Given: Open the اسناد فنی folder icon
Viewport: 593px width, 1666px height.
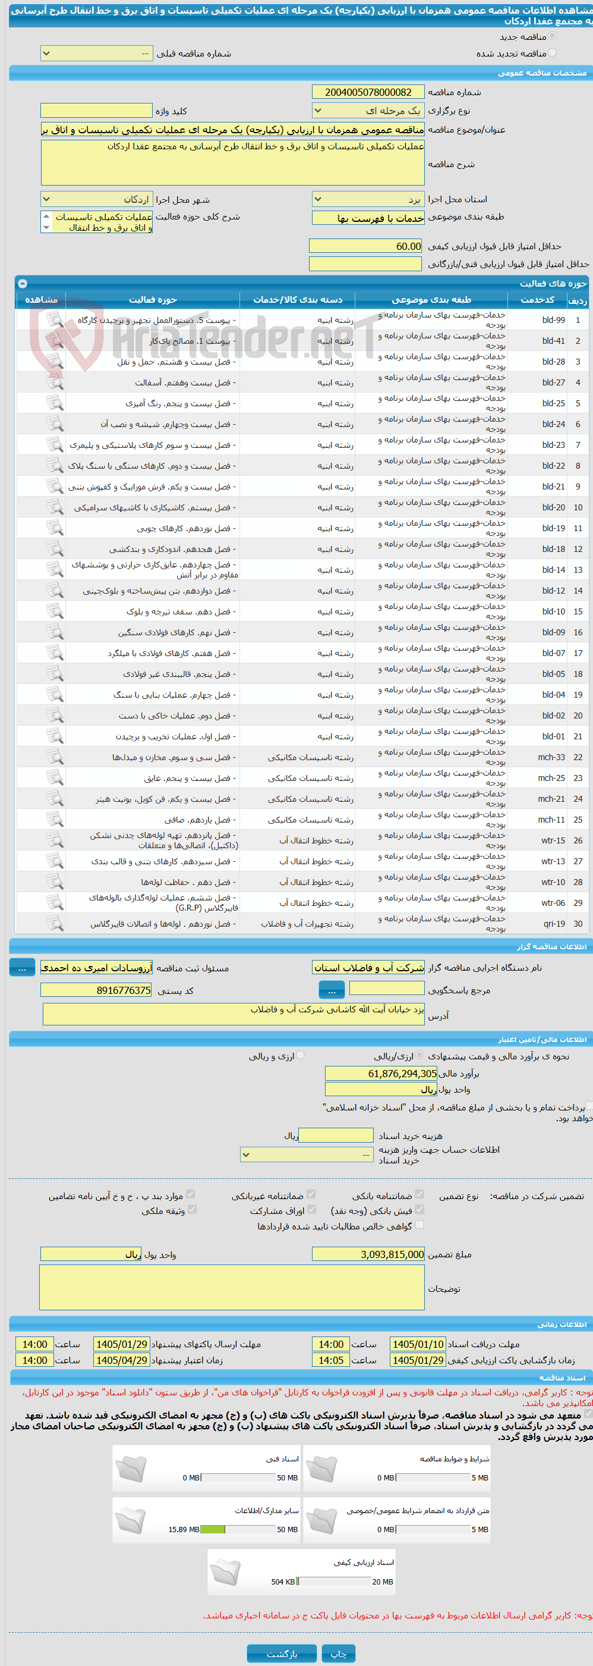Looking at the screenshot, I should click(x=131, y=1469).
